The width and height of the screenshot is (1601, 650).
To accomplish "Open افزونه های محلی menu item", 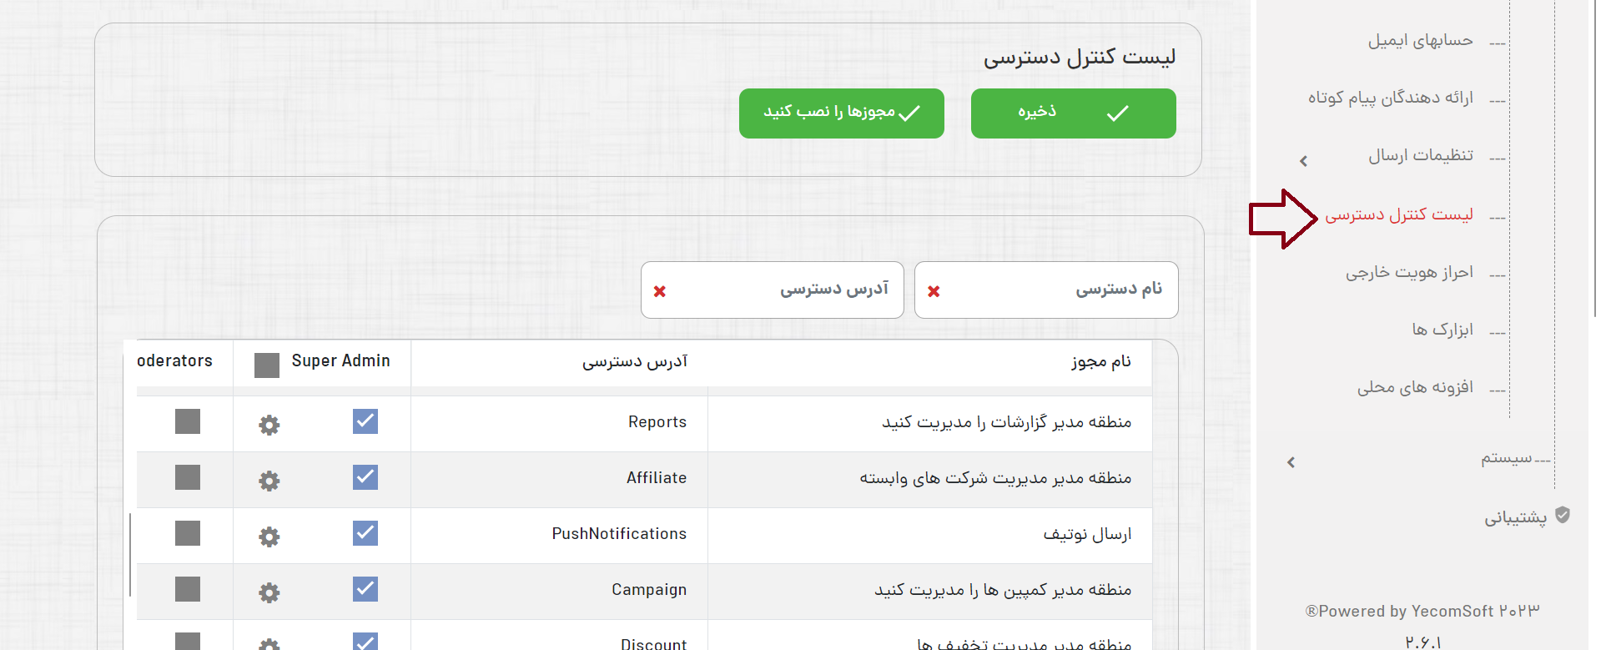I will [1415, 388].
